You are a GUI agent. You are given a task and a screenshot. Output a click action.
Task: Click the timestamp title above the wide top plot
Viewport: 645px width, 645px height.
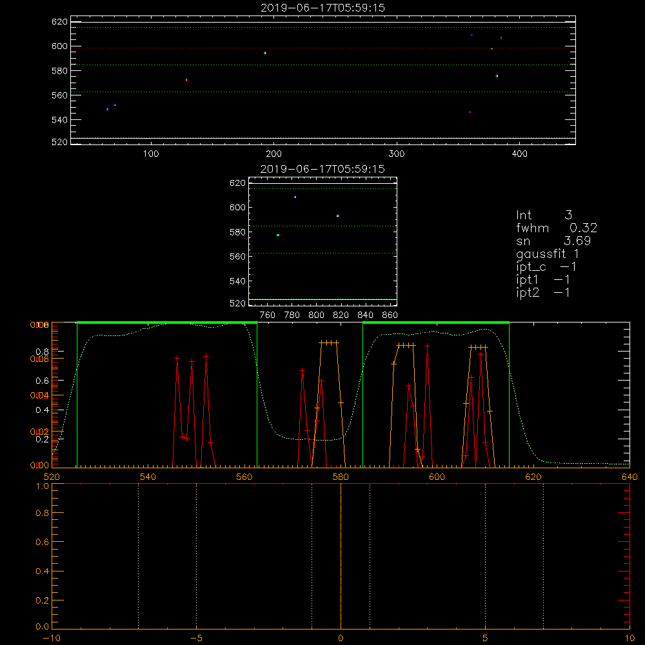[x=323, y=8]
